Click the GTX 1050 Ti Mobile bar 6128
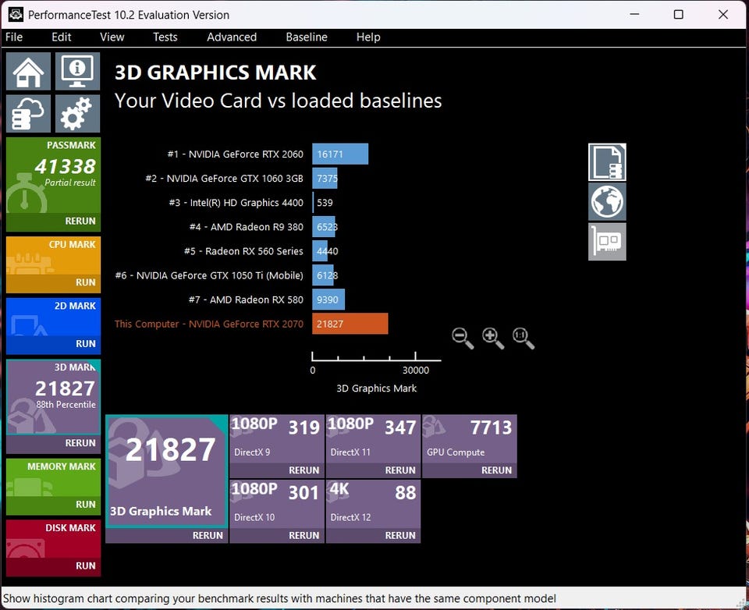749x610 pixels. click(x=323, y=275)
